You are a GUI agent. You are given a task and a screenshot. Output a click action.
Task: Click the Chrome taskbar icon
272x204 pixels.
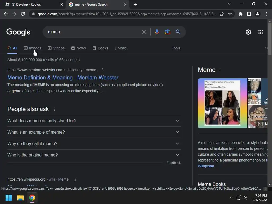[x=32, y=198]
